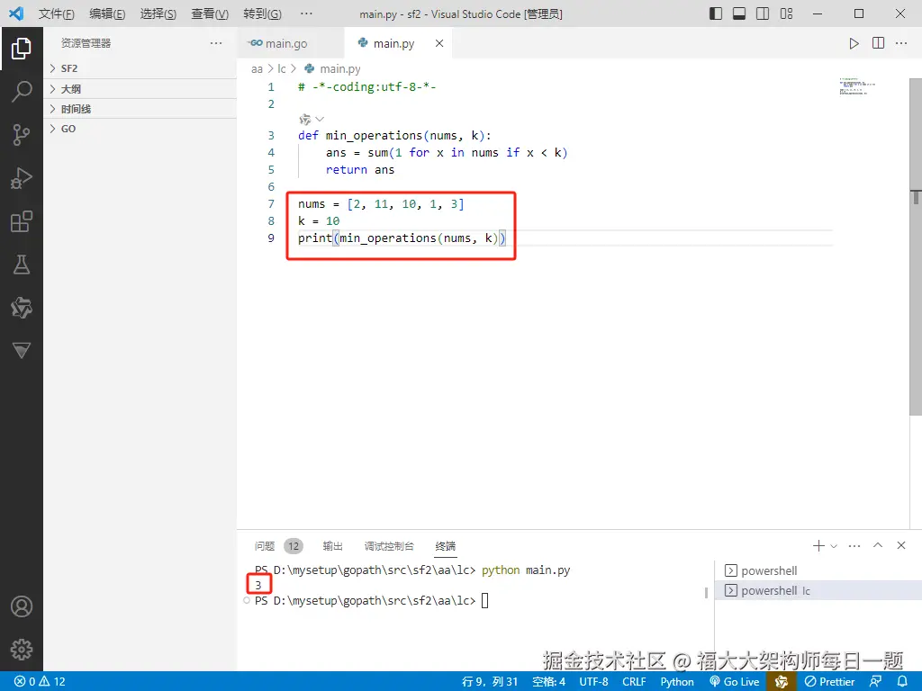The image size is (922, 691).
Task: Switch to the 调试控制台 tab
Action: (x=389, y=546)
